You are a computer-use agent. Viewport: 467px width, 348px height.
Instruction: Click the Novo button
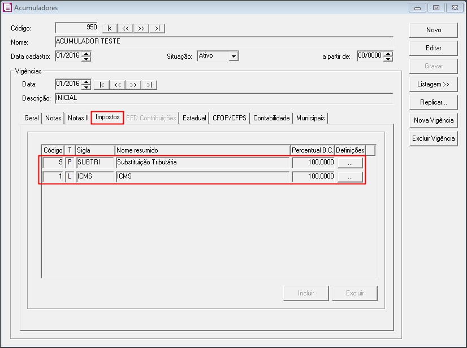click(433, 30)
